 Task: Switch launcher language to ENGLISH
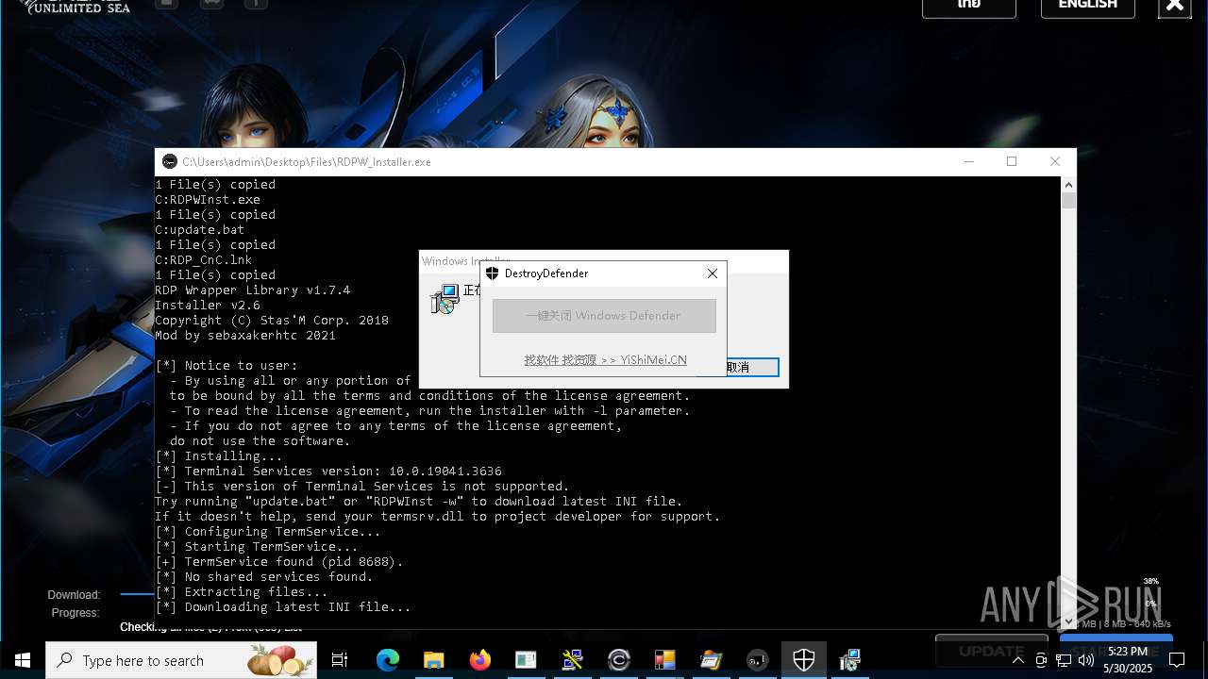1088,6
